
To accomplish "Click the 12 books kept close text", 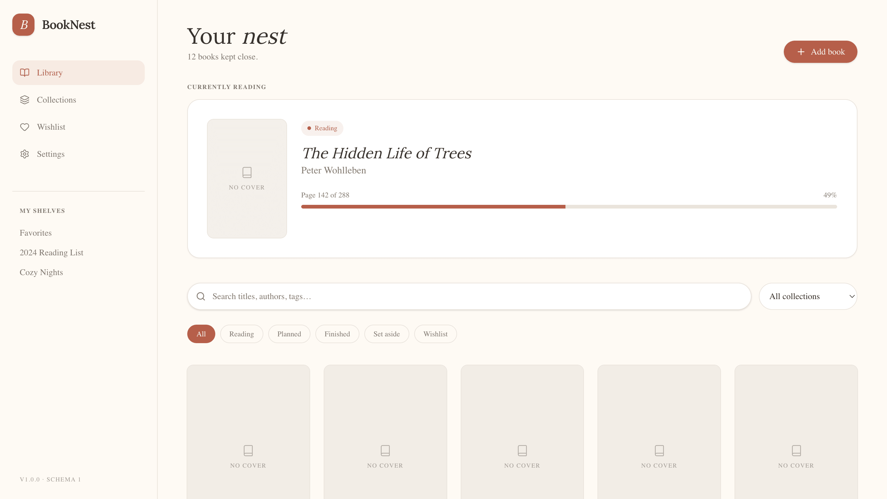I will pos(222,57).
